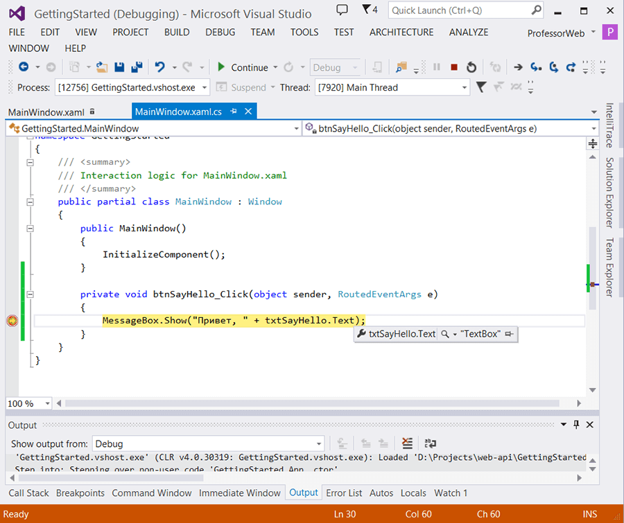Toggle pin on MainWindow.xaml.cs tab

(x=234, y=112)
